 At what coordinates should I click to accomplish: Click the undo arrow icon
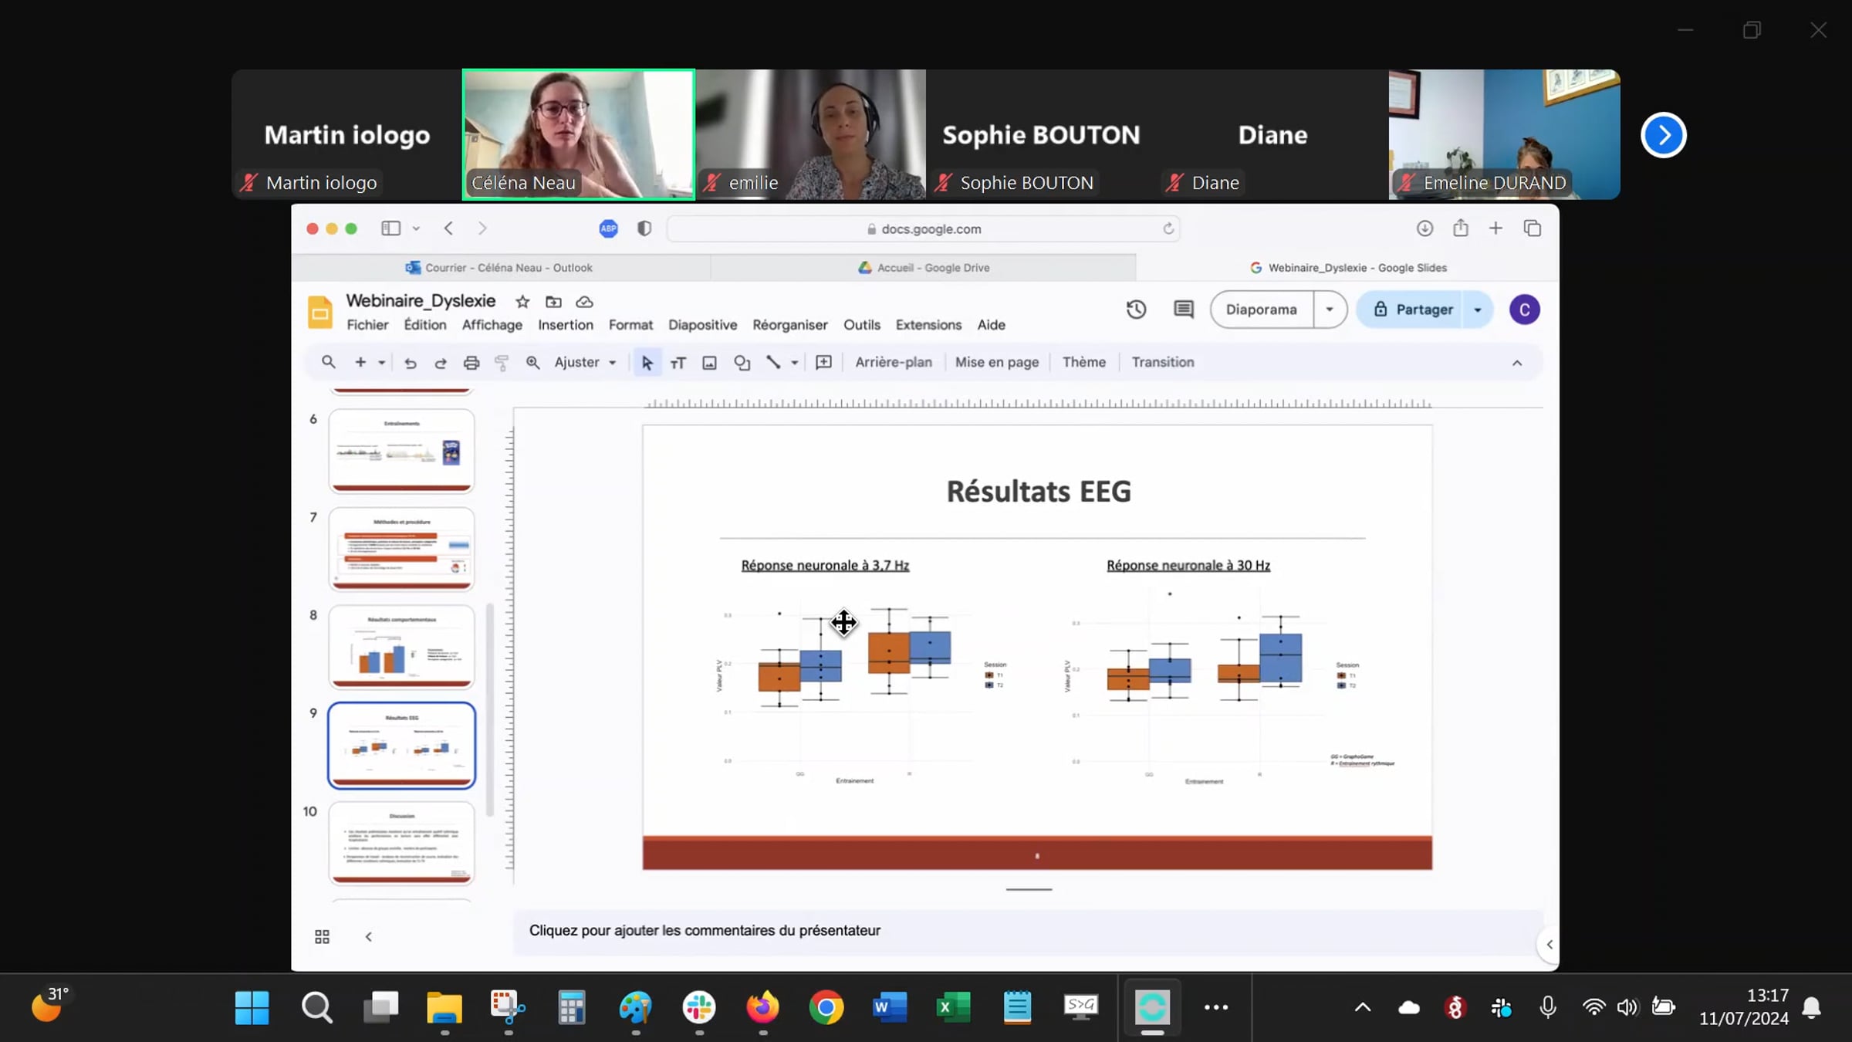tap(410, 363)
